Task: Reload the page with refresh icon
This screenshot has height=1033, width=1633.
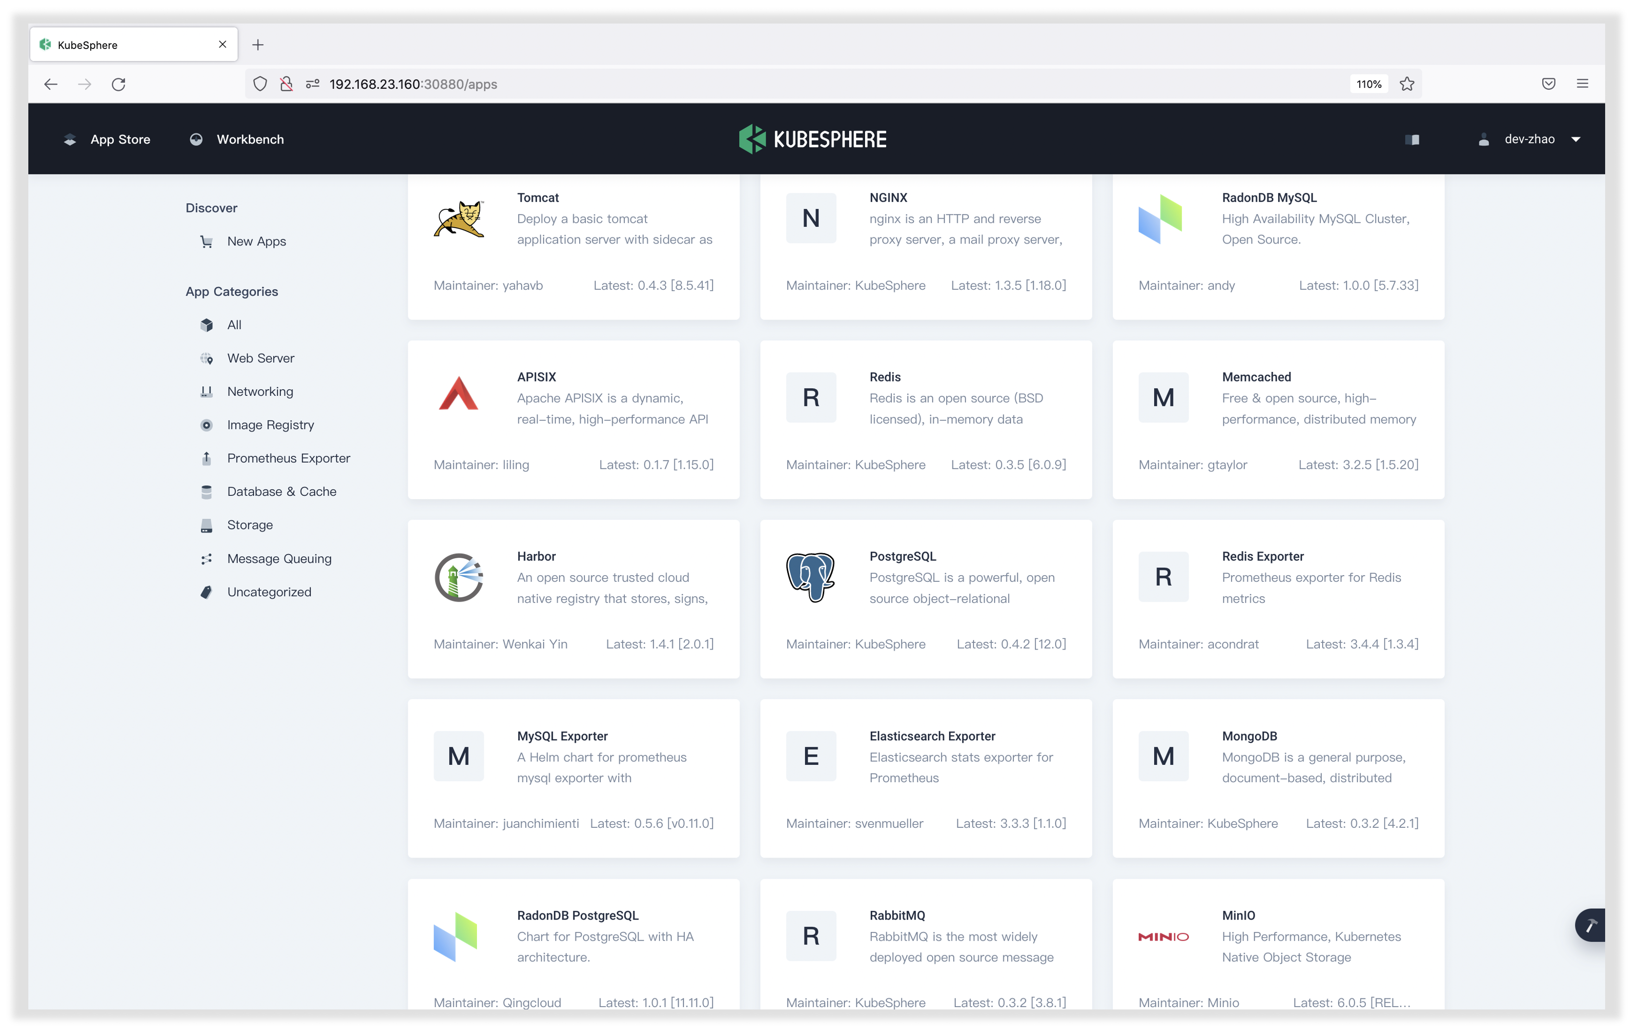Action: [119, 84]
